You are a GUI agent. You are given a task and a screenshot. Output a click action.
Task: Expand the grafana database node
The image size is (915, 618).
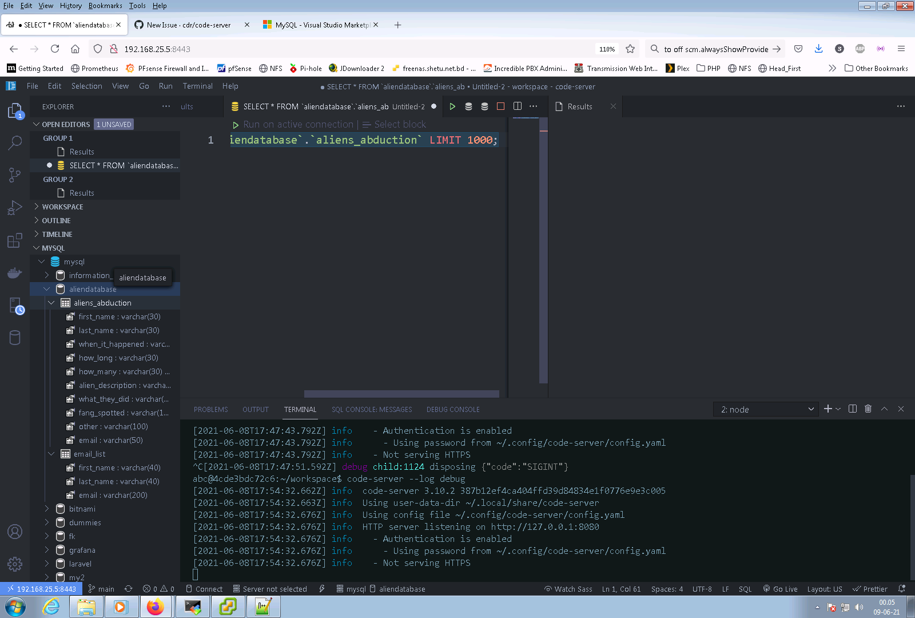(47, 550)
